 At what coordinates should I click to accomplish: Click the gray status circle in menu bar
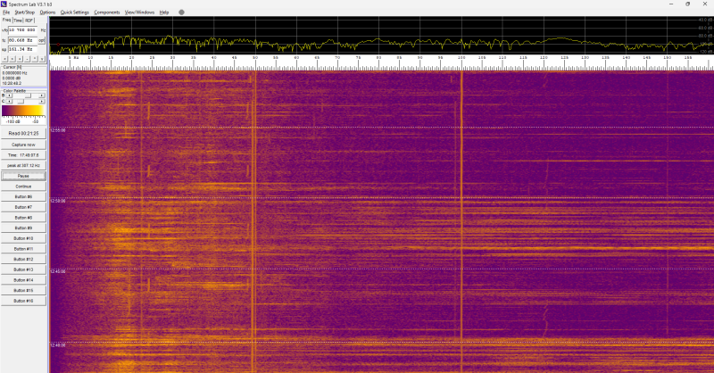tap(181, 12)
